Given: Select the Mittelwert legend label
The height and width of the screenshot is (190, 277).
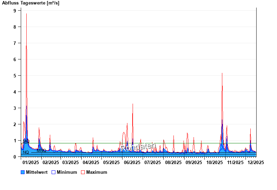Looking at the screenshot, I should point(37,172).
